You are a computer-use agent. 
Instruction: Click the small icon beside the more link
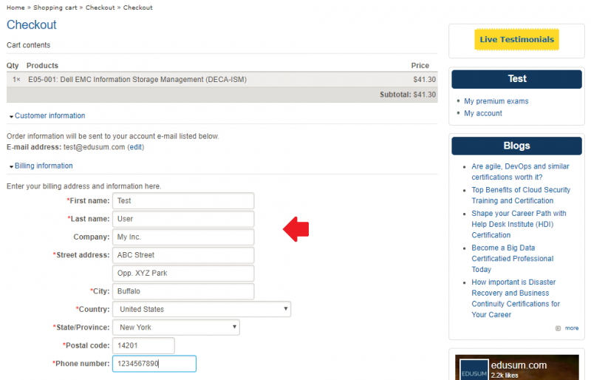pyautogui.click(x=558, y=328)
